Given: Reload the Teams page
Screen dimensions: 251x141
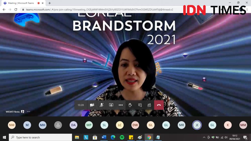Looking at the screenshot, I should tap(16, 10).
